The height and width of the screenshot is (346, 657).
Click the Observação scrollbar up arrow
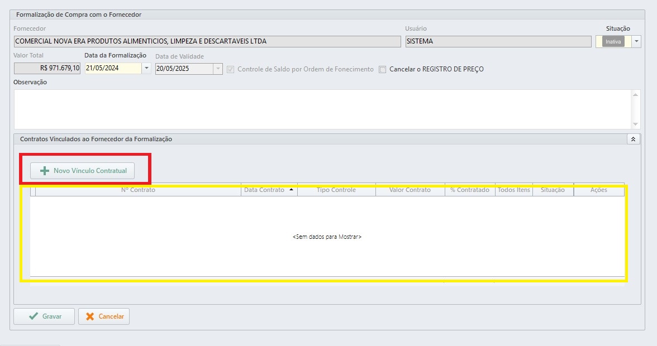pos(635,95)
